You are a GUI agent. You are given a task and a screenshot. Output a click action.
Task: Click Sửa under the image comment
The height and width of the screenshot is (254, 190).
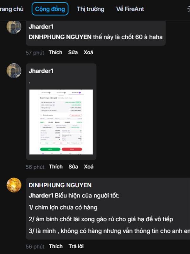point(73,166)
